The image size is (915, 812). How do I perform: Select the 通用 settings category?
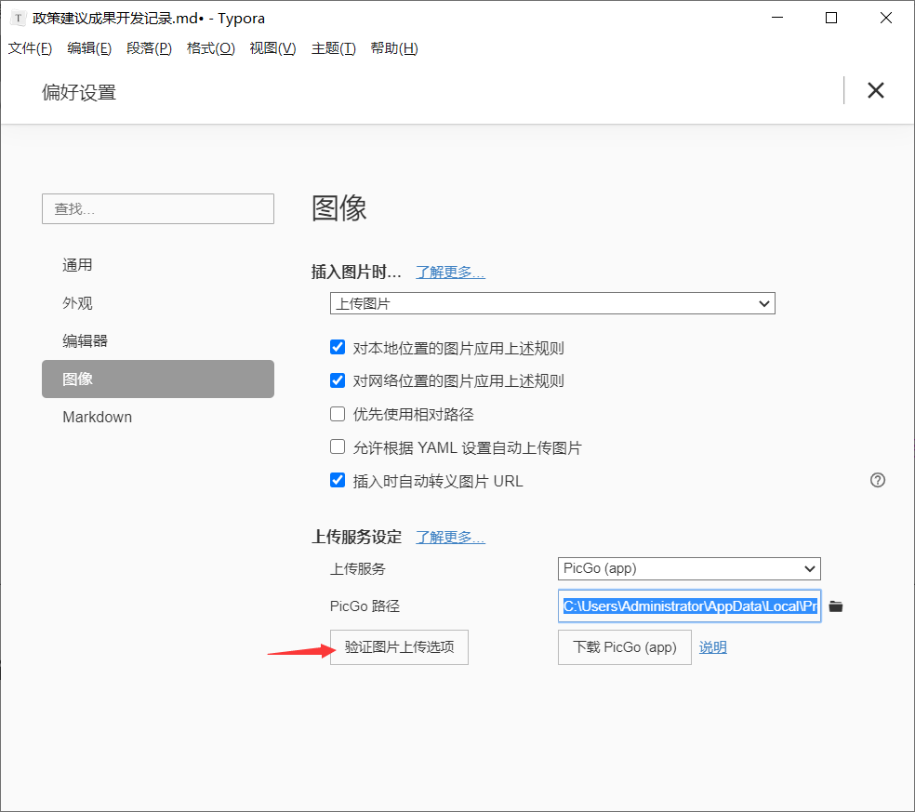pos(157,265)
